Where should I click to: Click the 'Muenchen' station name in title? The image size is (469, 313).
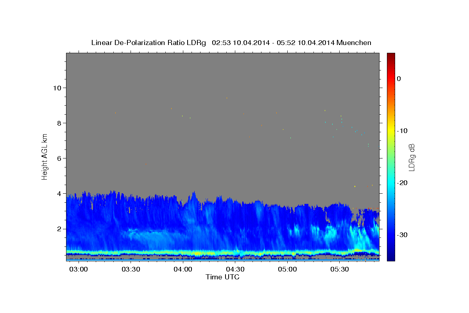(354, 43)
